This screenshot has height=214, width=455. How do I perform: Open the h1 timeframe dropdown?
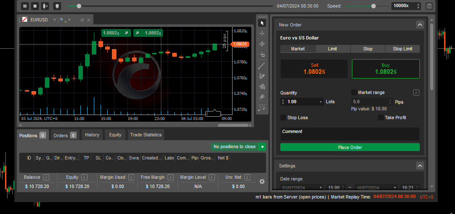coord(69,20)
